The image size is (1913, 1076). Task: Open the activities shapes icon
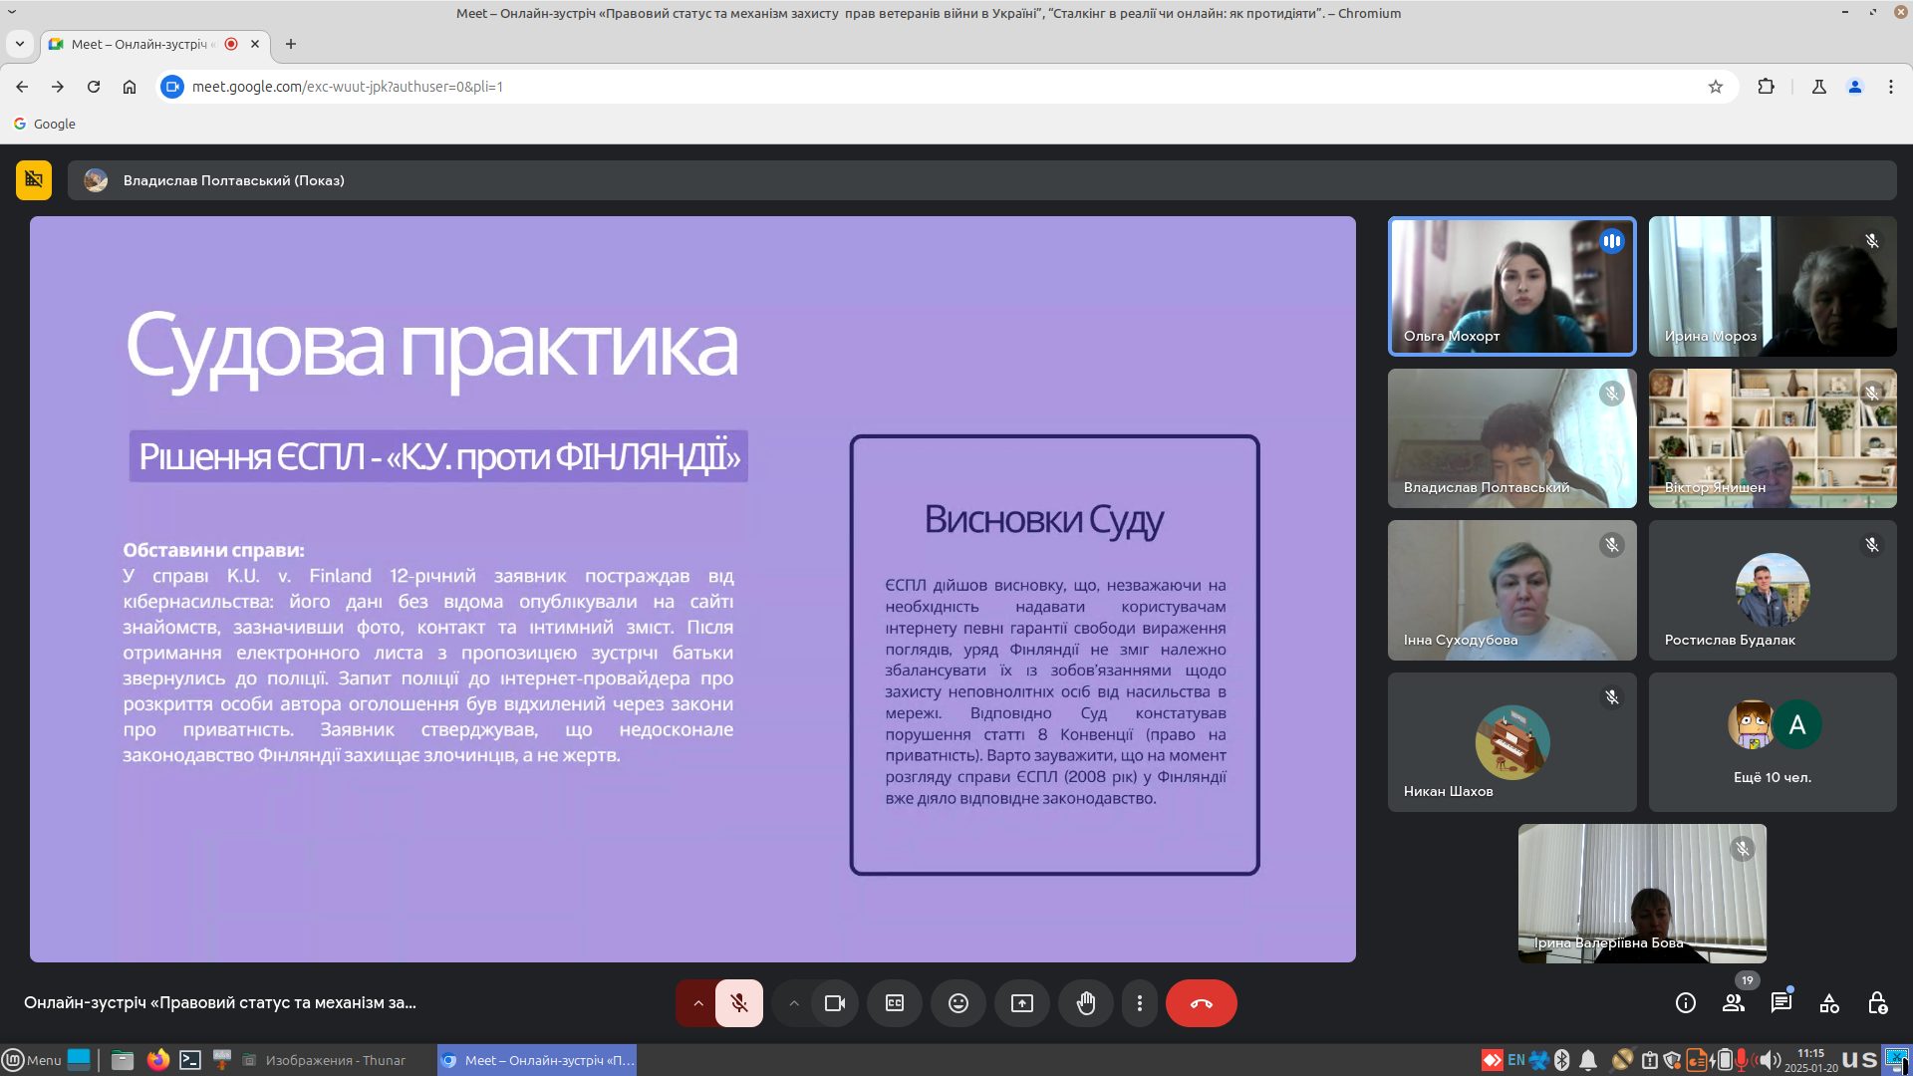point(1829,1003)
